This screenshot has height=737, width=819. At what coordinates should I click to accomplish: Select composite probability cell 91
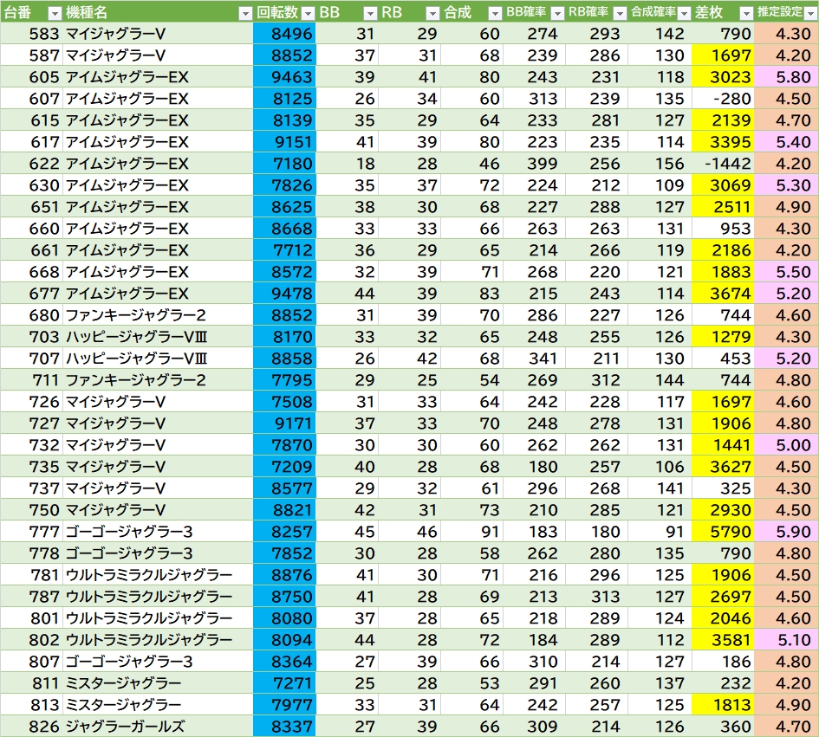[x=660, y=532]
